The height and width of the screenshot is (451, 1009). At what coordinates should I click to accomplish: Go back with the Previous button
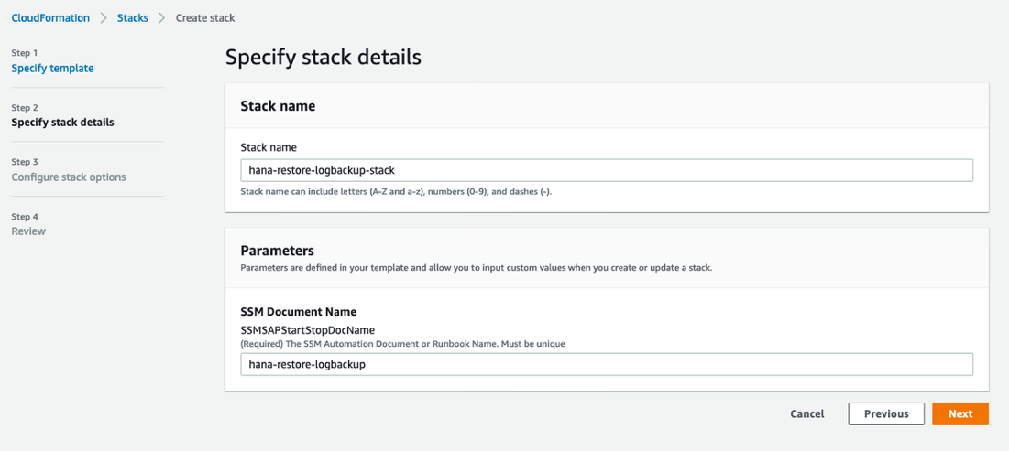[x=886, y=413]
